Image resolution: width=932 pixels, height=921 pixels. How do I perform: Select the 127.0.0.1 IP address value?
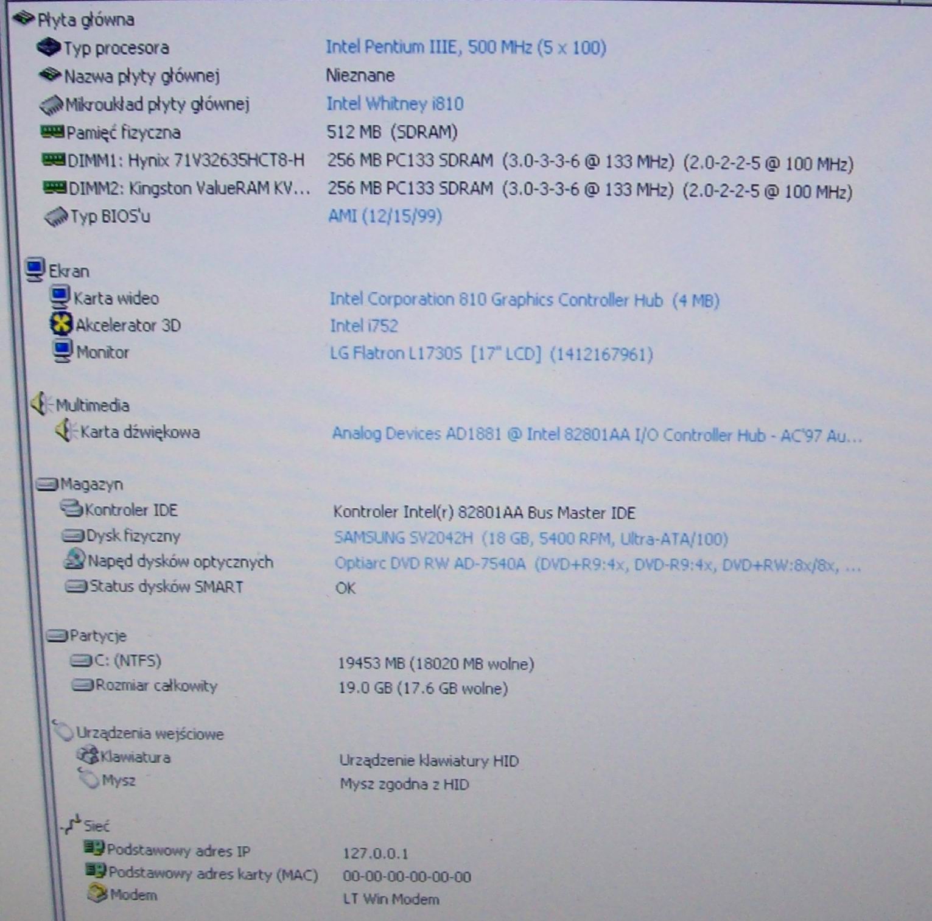[x=376, y=853]
